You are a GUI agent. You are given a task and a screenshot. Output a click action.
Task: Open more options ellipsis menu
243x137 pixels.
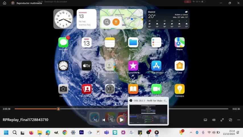tap(239, 120)
